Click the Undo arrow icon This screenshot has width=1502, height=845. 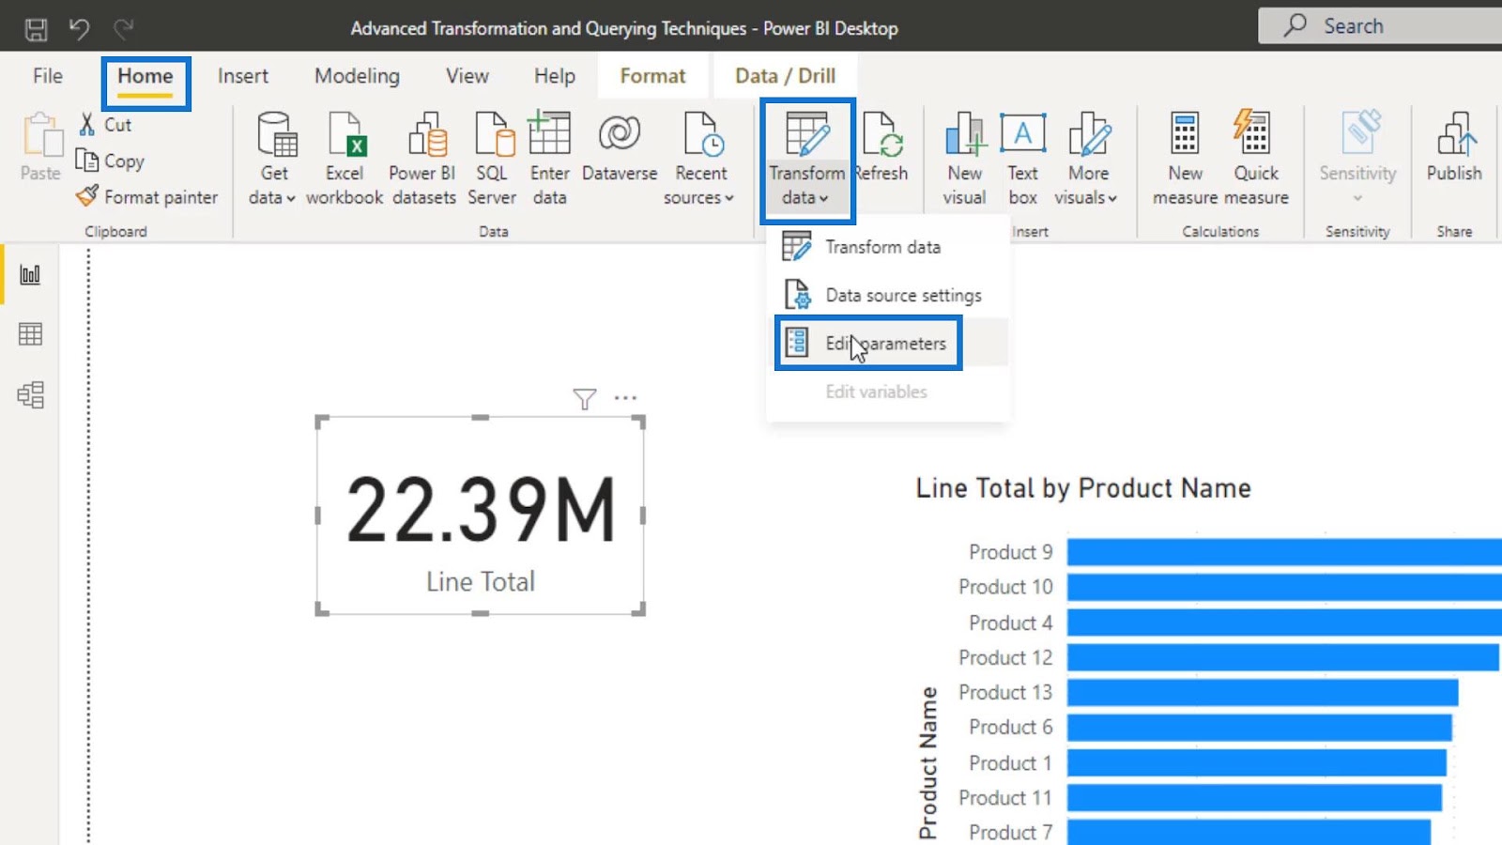(x=79, y=29)
